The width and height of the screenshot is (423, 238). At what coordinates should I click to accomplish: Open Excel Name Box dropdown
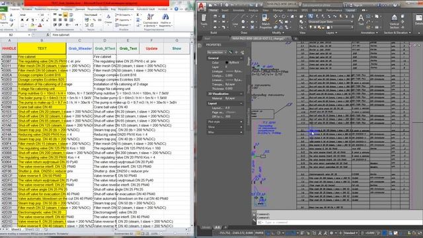coord(29,35)
